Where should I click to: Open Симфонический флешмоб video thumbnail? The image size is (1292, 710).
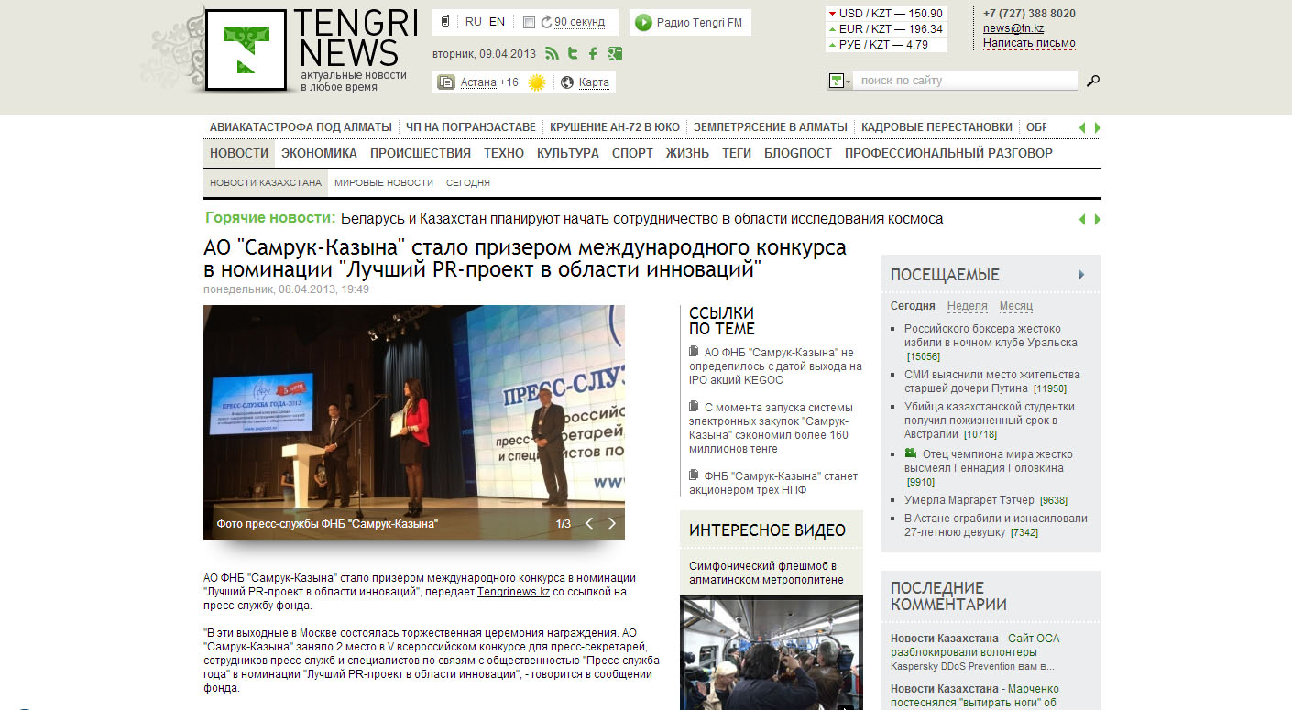click(772, 652)
